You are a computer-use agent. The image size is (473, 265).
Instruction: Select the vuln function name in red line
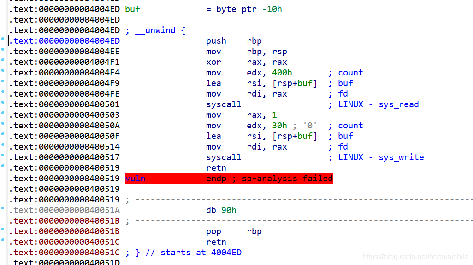(x=135, y=178)
